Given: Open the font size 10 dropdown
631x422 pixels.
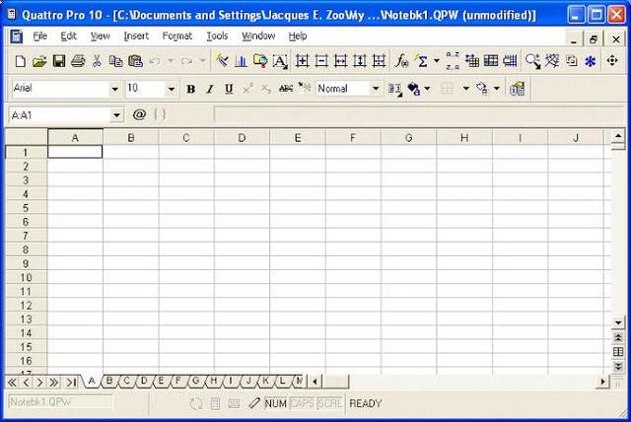Looking at the screenshot, I should point(172,89).
